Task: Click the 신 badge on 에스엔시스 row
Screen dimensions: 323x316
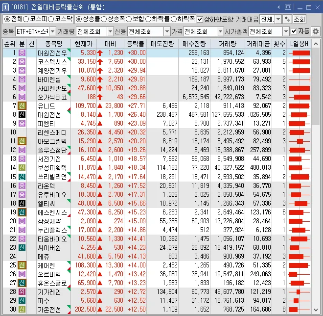Action: (x=22, y=212)
